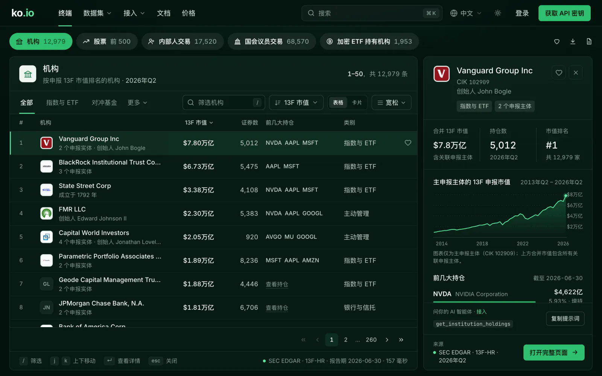Switch to 内部人交易 tab
602x376 pixels.
pyautogui.click(x=182, y=41)
